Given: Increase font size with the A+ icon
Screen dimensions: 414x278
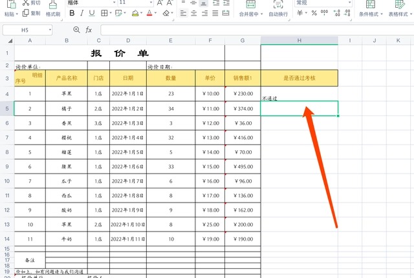Looking at the screenshot, I should tap(160, 3).
